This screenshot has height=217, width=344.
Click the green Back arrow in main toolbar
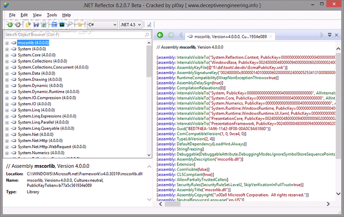click(10, 24)
